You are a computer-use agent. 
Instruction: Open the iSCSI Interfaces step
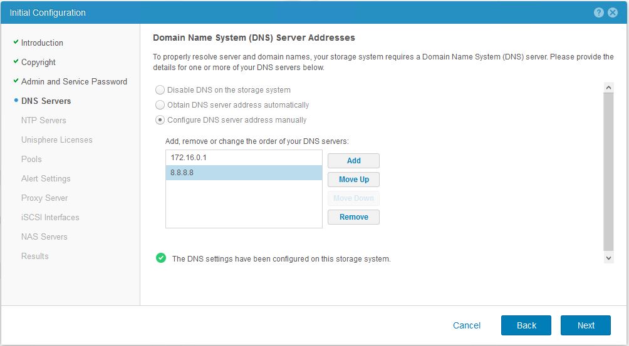tap(50, 218)
